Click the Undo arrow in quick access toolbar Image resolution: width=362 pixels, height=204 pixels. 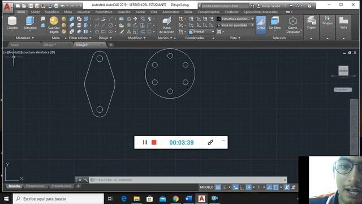pyautogui.click(x=63, y=6)
